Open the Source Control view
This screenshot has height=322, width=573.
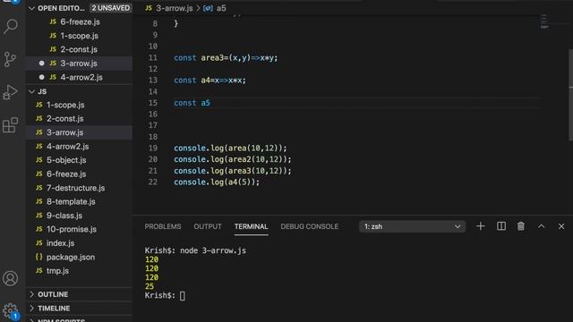10,59
